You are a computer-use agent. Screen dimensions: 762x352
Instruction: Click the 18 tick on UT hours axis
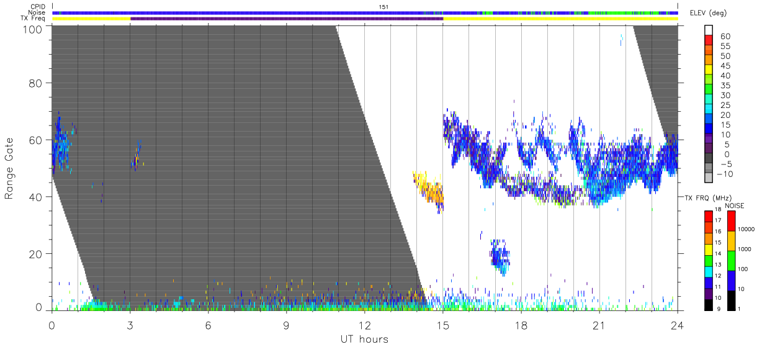(x=521, y=325)
